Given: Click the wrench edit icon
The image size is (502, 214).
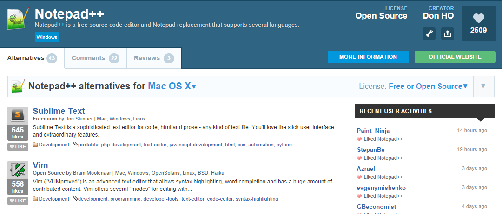Looking at the screenshot, I should (429, 34).
